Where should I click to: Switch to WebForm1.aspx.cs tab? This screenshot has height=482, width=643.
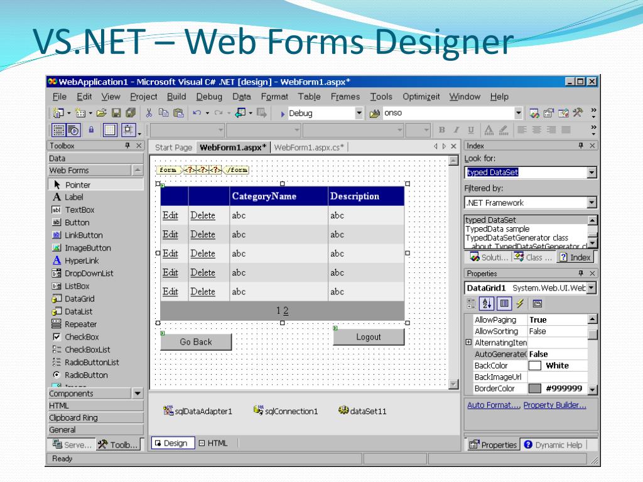pyautogui.click(x=309, y=147)
